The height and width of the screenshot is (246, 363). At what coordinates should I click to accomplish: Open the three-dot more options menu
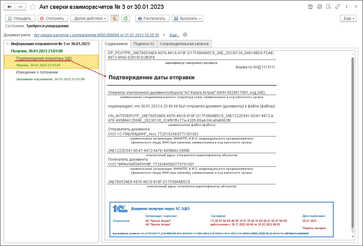(x=347, y=7)
